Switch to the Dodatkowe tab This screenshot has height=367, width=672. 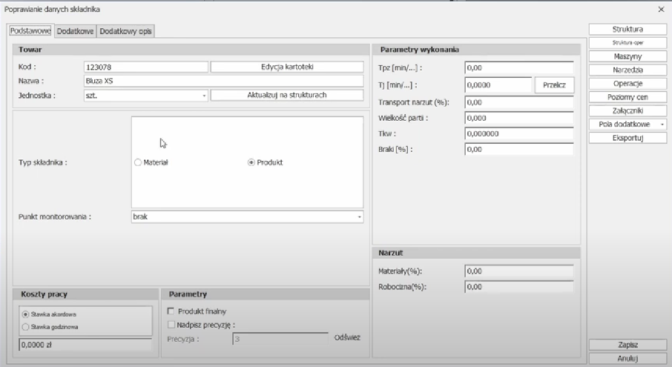pos(76,30)
